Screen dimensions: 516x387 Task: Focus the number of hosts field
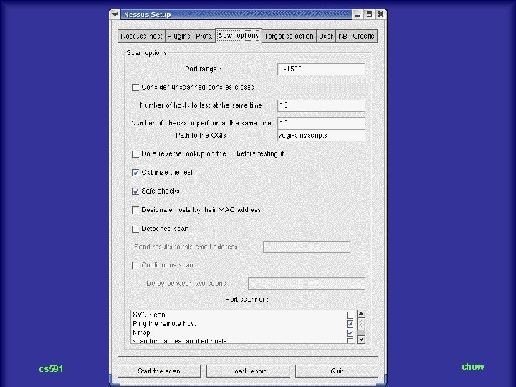coord(321,105)
